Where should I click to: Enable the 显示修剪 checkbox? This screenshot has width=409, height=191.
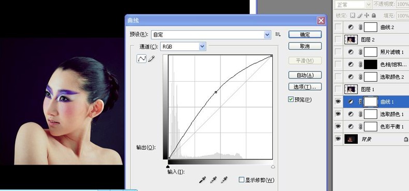(x=242, y=180)
